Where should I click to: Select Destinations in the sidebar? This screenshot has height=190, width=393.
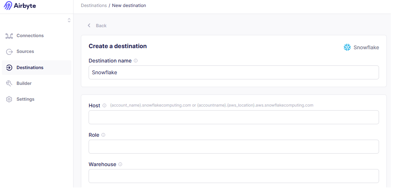click(x=36, y=68)
